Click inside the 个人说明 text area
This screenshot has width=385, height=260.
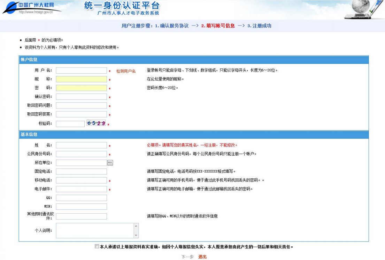[95, 230]
